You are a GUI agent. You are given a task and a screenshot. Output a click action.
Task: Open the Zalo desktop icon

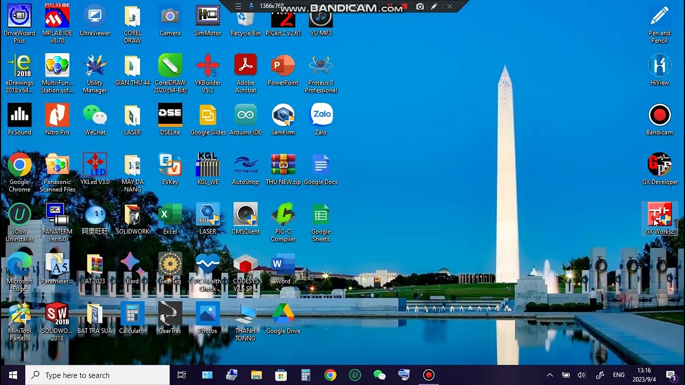pos(321,120)
